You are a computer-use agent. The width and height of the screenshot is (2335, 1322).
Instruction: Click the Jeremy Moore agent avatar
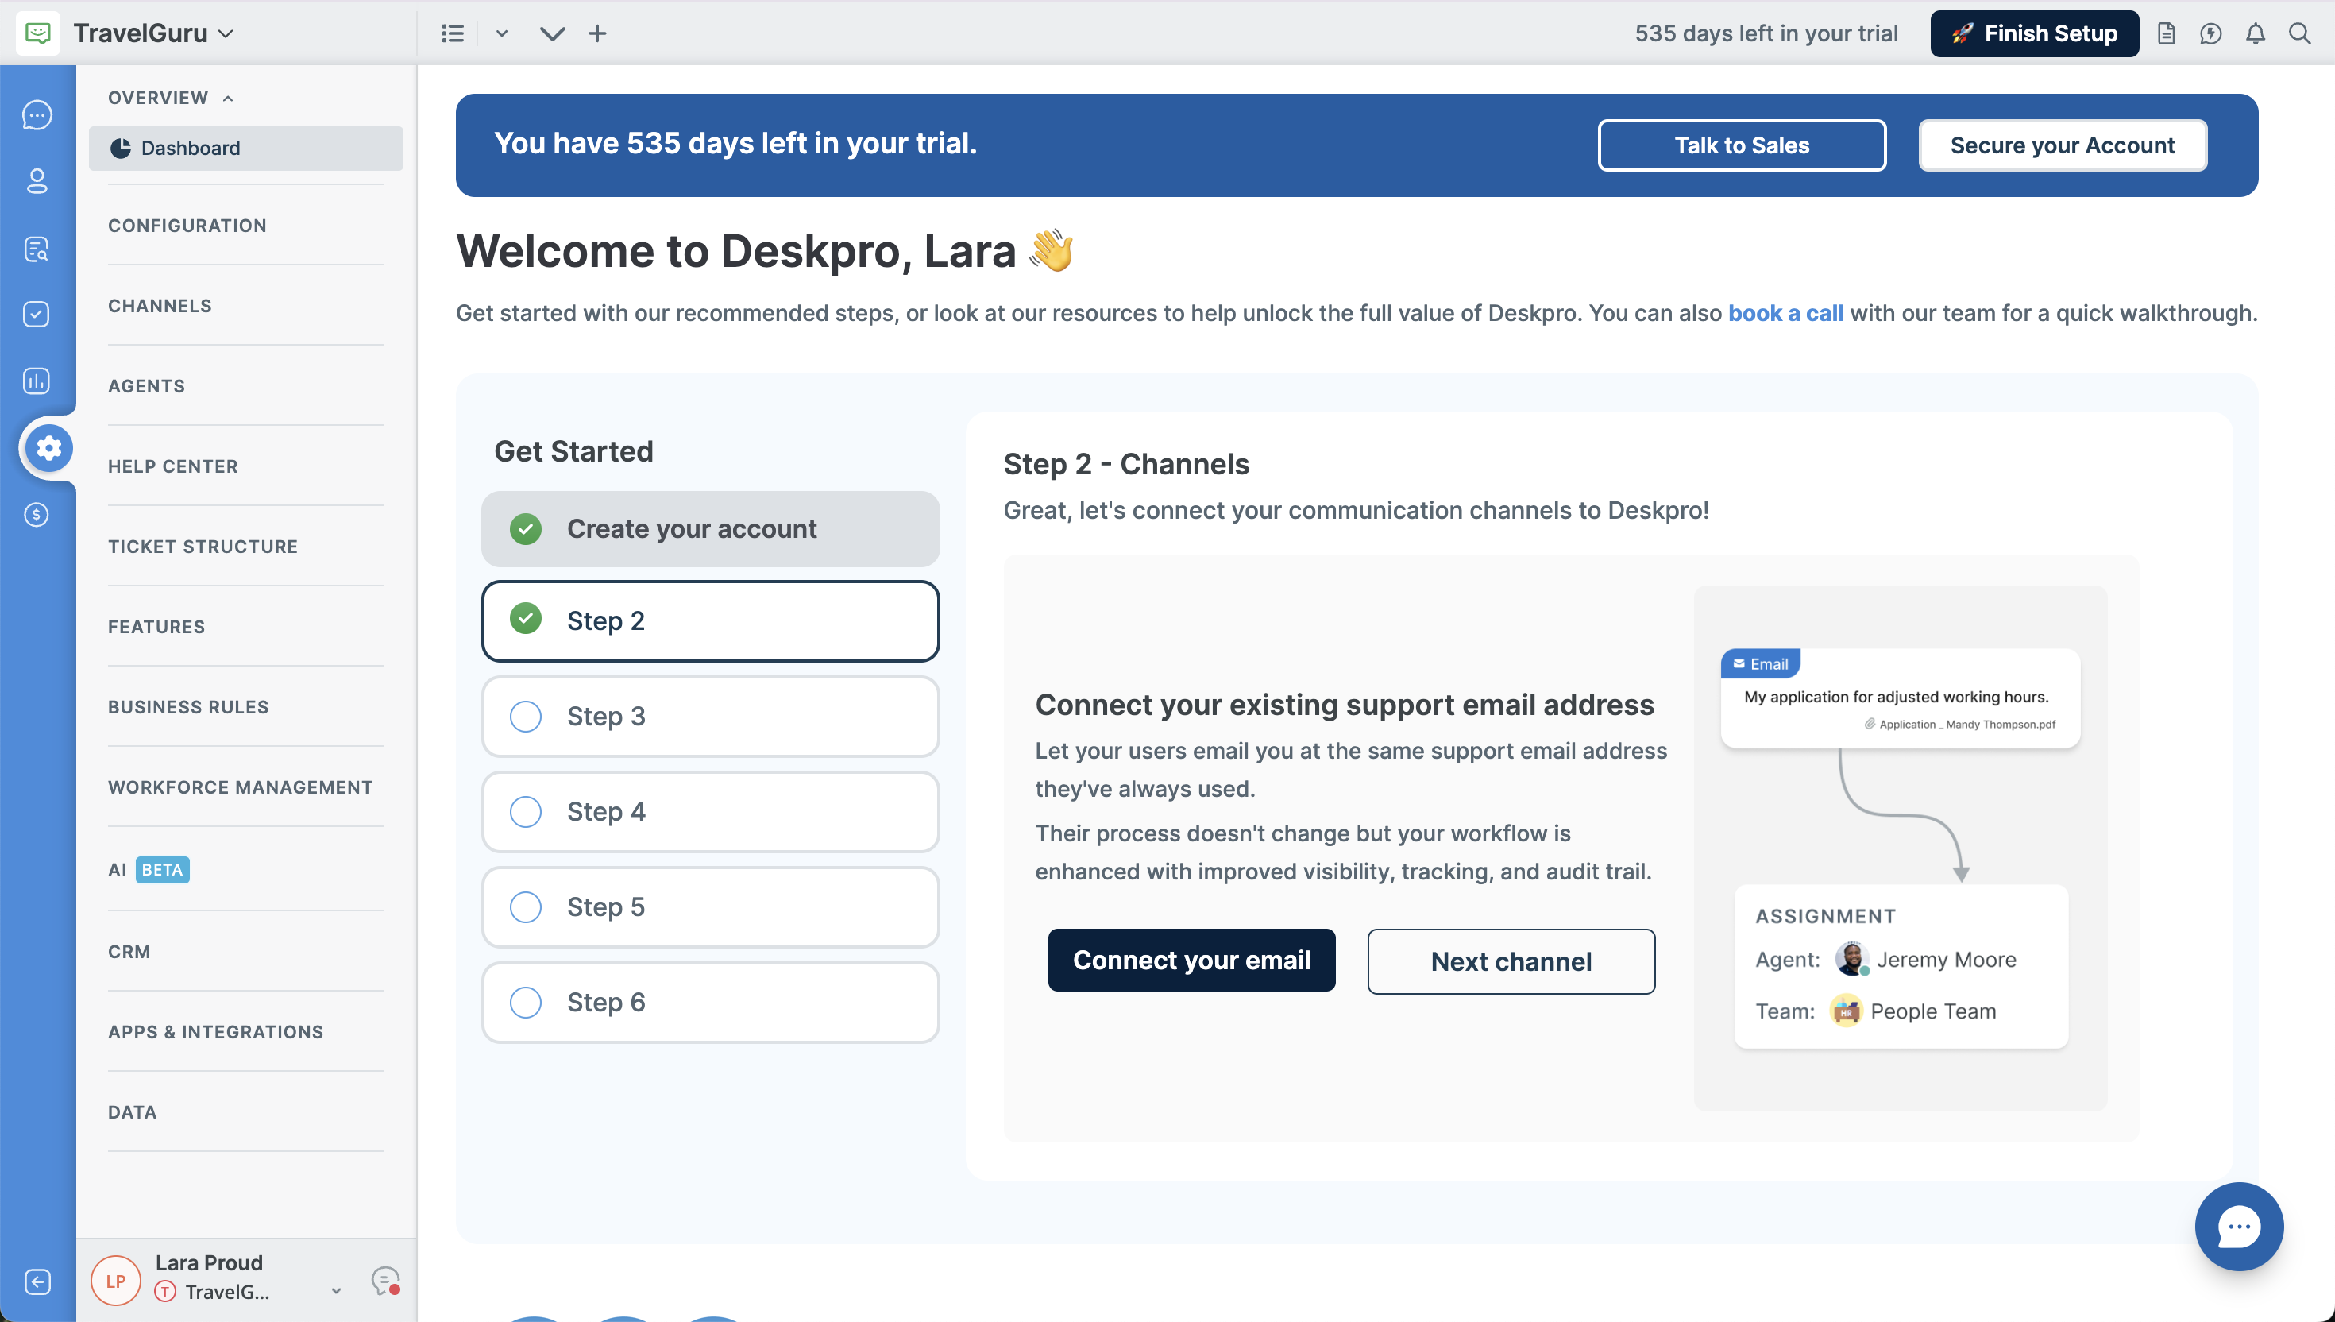point(1851,959)
